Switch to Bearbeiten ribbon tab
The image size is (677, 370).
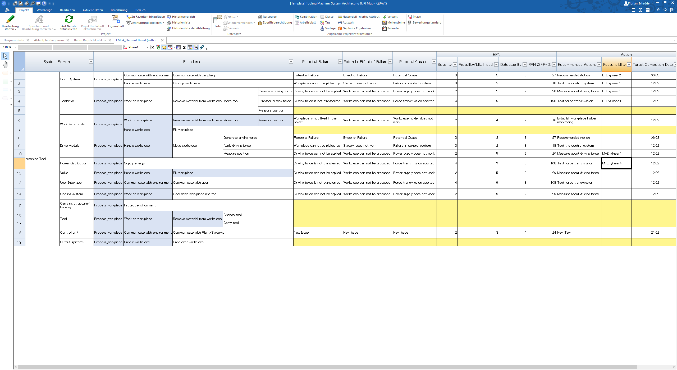(x=67, y=10)
